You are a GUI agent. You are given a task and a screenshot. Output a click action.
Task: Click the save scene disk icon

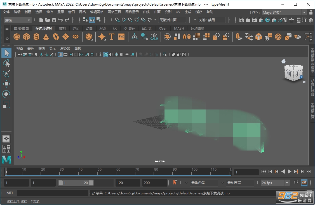point(54,20)
